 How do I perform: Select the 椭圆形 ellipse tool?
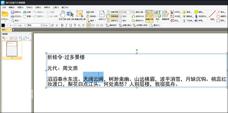pos(222,16)
